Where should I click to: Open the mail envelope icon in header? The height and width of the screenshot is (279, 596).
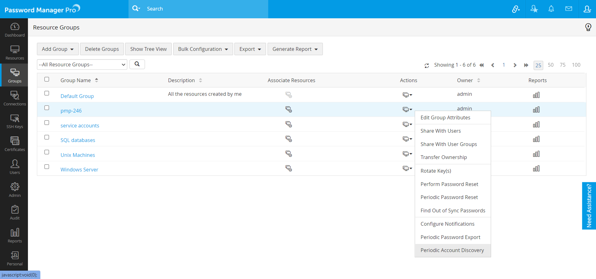568,9
